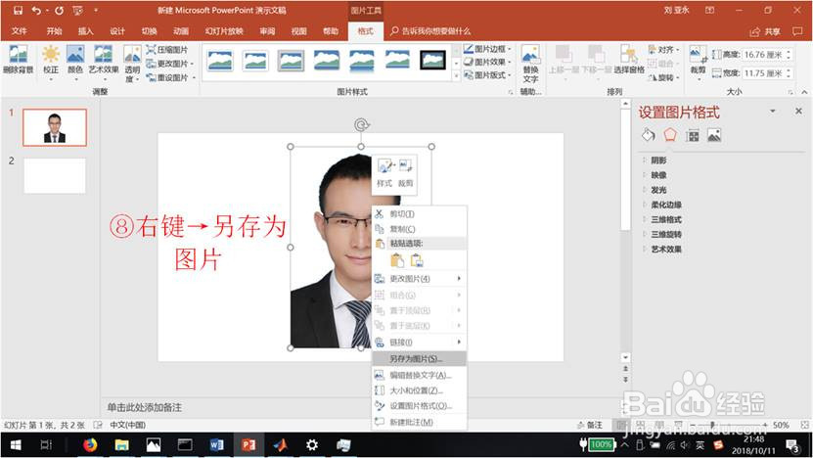Screen dimensions: 813x458
Task: Select slide 2 thumbnail
Action: (x=55, y=176)
